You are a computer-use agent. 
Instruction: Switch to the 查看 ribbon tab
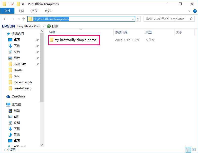48,11
